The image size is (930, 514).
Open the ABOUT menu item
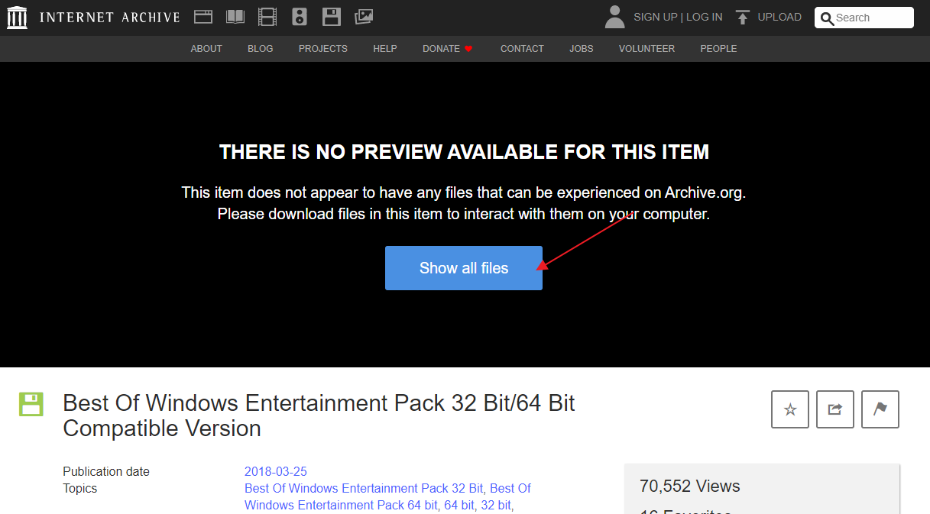point(206,49)
